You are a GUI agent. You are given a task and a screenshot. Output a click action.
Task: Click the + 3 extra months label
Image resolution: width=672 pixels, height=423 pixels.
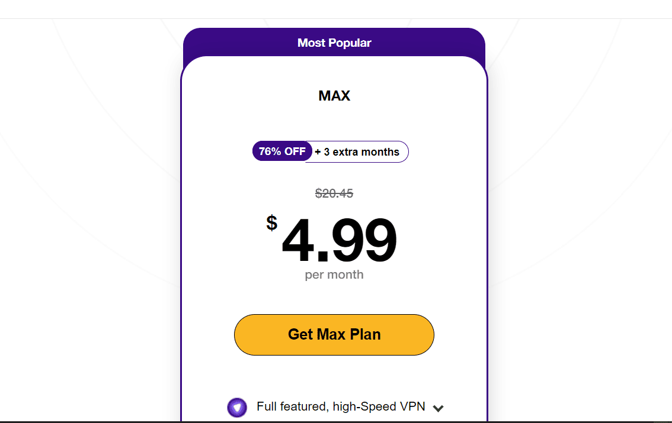[357, 152]
